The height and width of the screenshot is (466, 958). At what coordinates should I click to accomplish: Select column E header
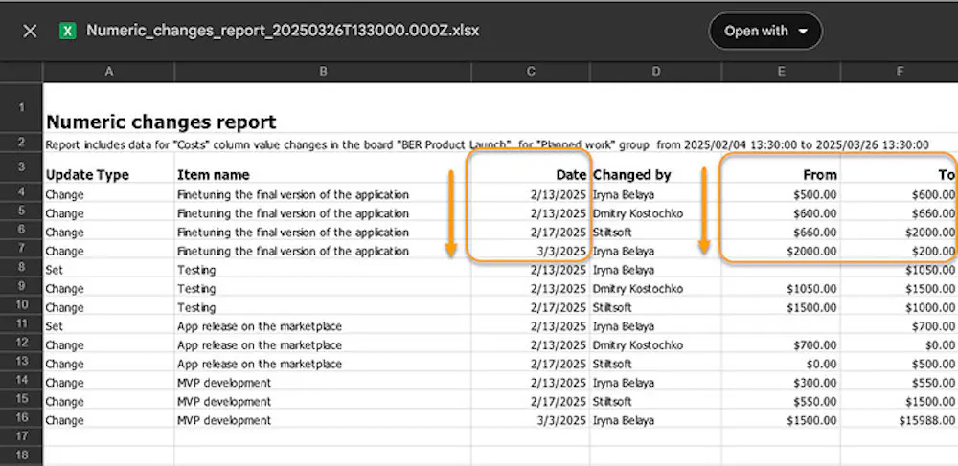781,72
